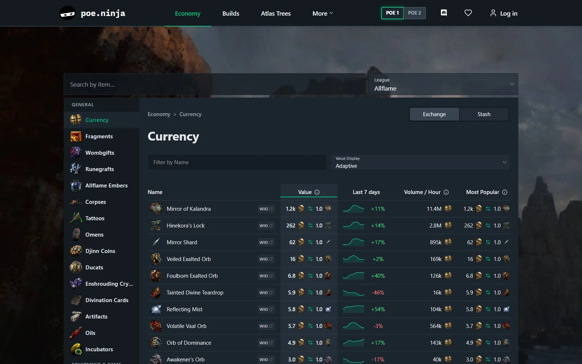The height and width of the screenshot is (364, 582).
Task: Click the Fragments sidebar icon
Action: coord(76,136)
